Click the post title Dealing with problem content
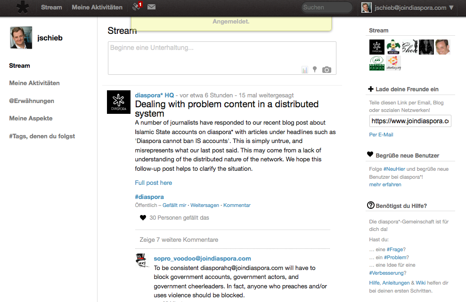Viewport: 466px width, 302px height. (x=227, y=109)
